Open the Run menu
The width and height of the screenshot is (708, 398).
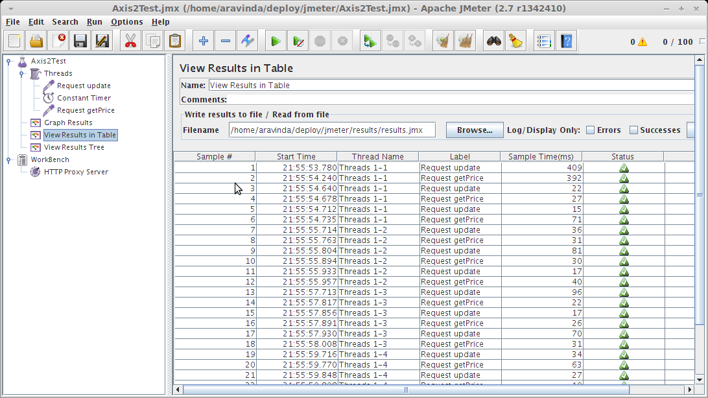tap(95, 21)
